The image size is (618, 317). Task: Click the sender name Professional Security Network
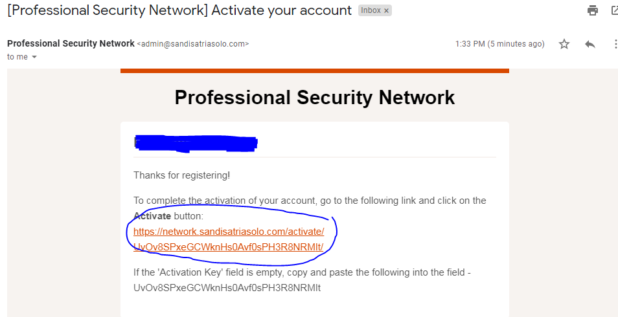coord(70,43)
